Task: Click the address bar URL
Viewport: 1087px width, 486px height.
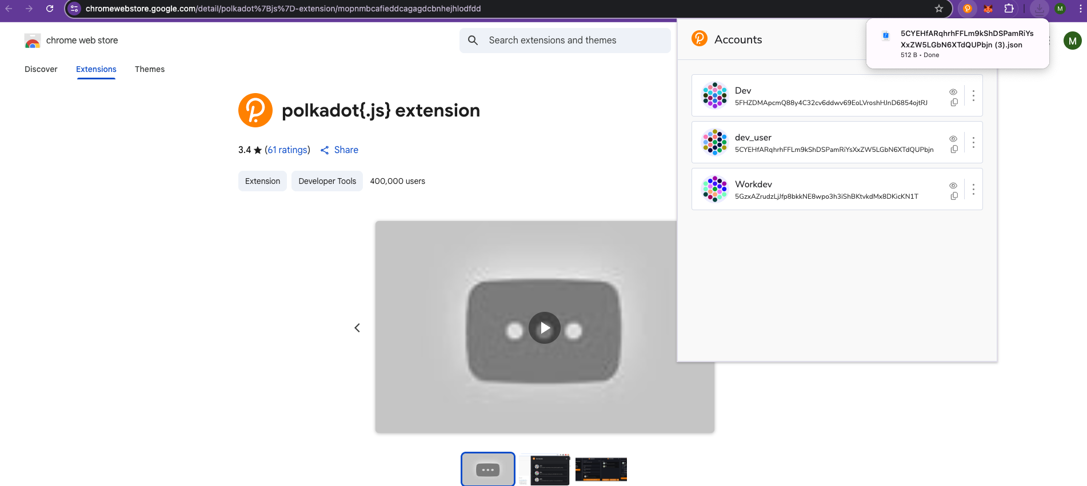Action: click(283, 9)
